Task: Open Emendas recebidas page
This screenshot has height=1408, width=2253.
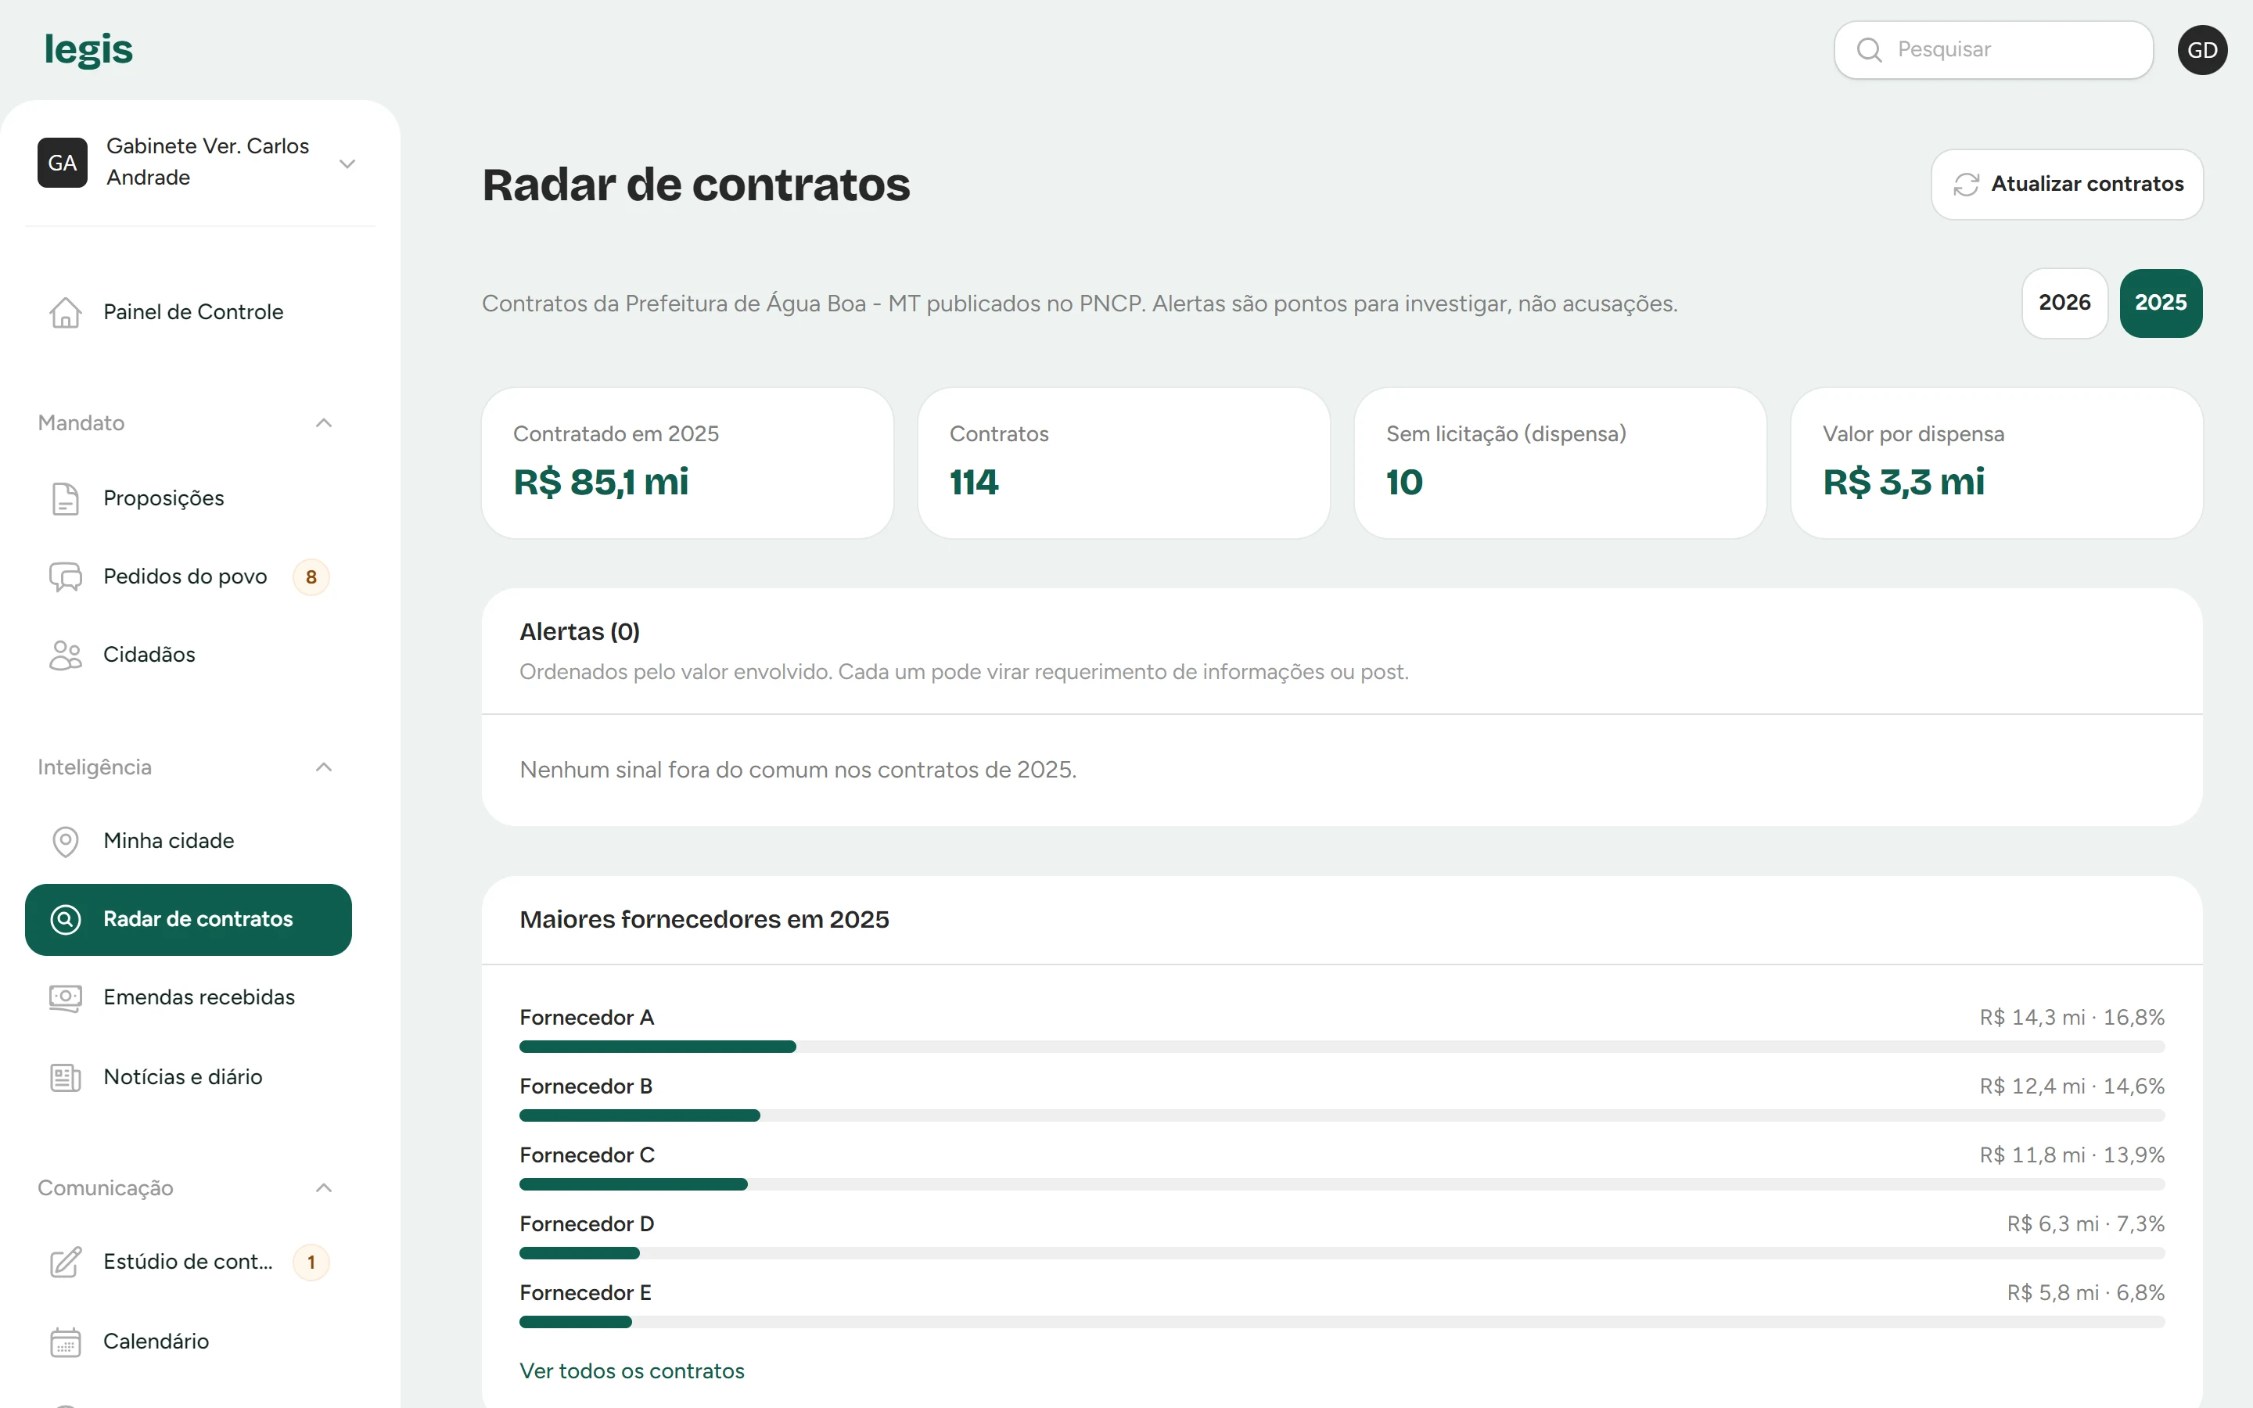Action: click(x=188, y=997)
